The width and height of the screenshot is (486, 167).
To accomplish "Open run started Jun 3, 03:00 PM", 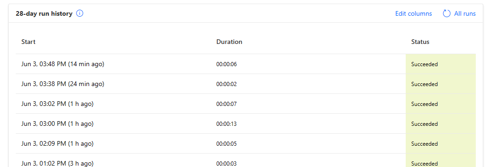I will [58, 124].
